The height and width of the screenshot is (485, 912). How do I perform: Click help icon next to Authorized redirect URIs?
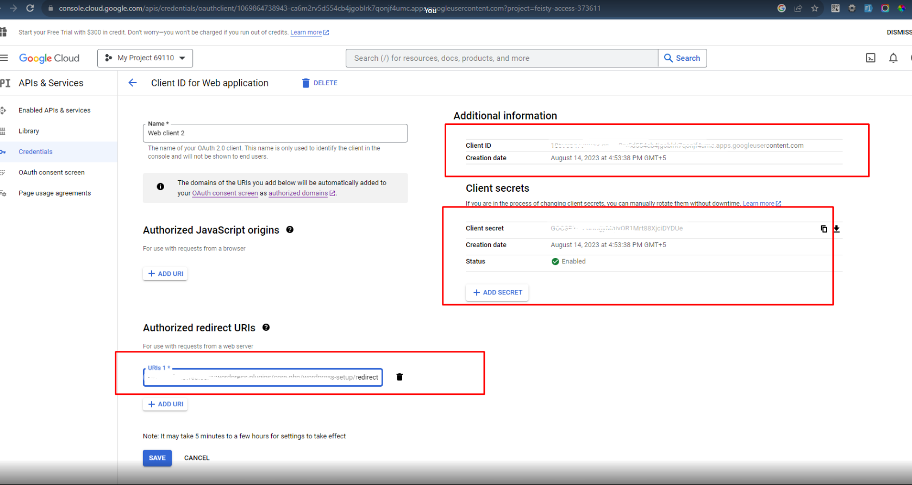point(266,327)
